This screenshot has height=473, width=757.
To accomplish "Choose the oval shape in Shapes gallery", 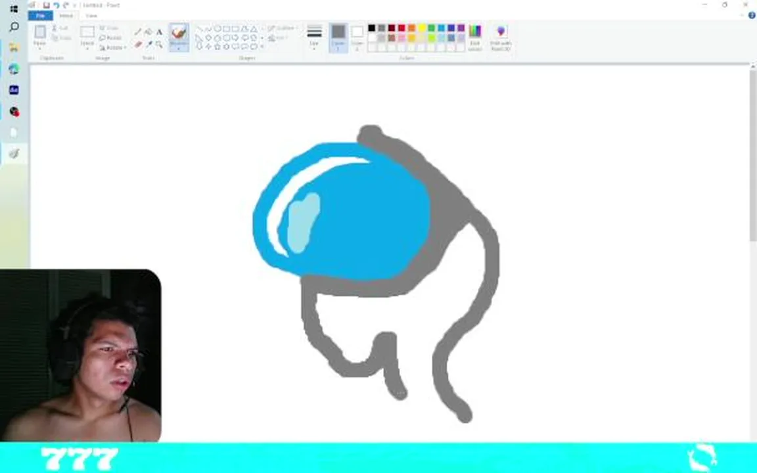I will point(218,29).
